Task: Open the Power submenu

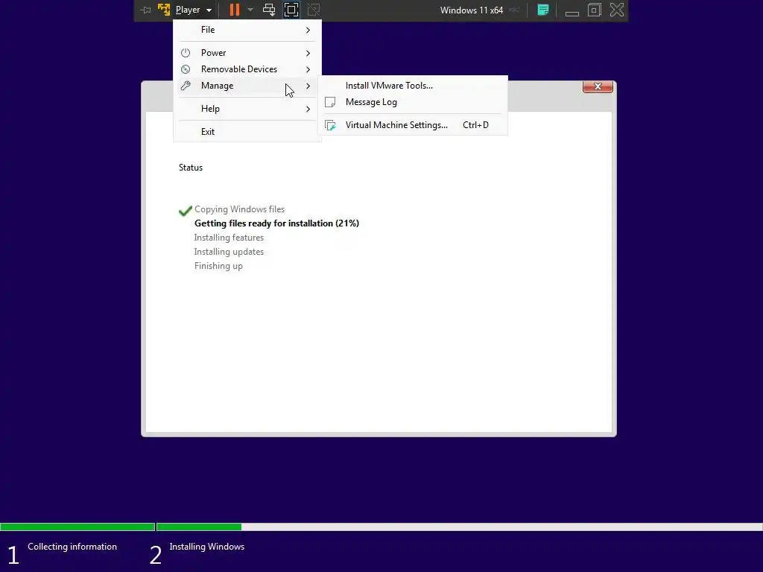Action: [x=247, y=53]
